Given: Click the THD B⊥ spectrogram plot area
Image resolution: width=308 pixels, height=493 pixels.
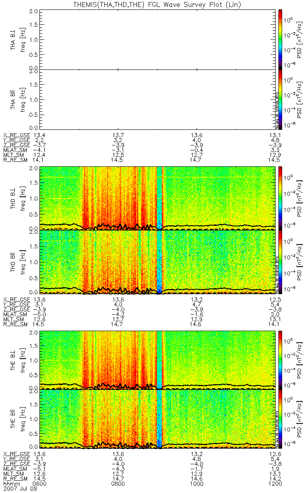Looking at the screenshot, I should [x=158, y=198].
